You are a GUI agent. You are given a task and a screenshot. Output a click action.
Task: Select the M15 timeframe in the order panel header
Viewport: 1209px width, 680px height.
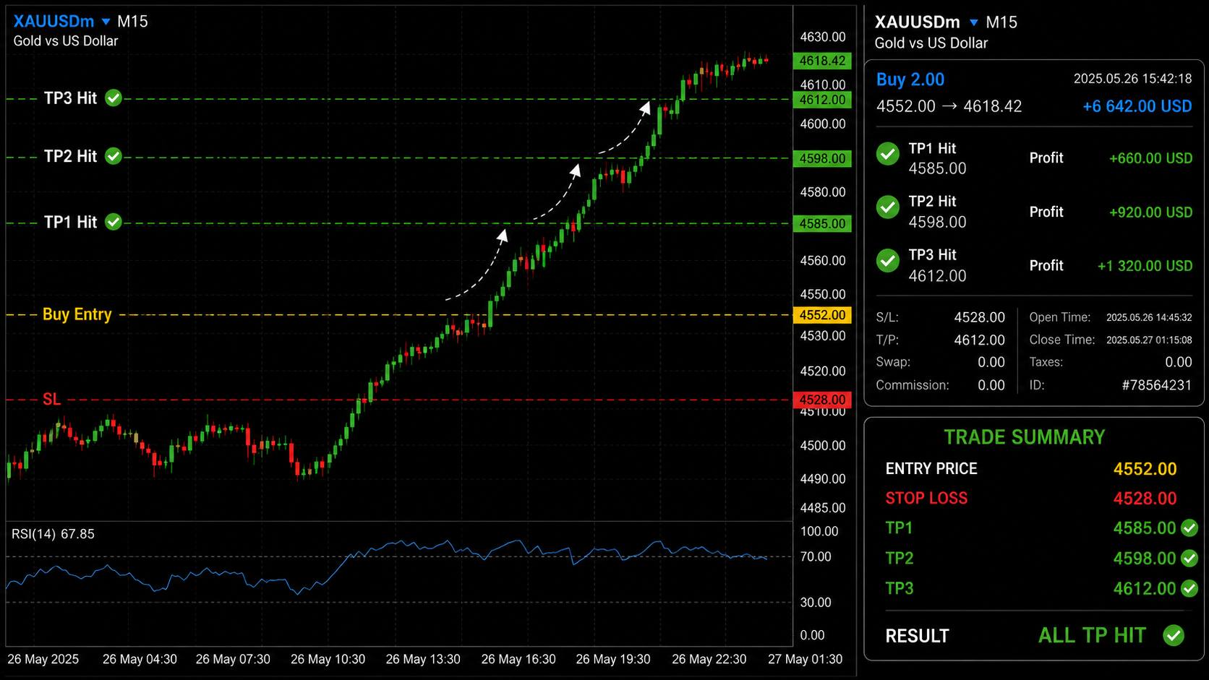[1001, 22]
